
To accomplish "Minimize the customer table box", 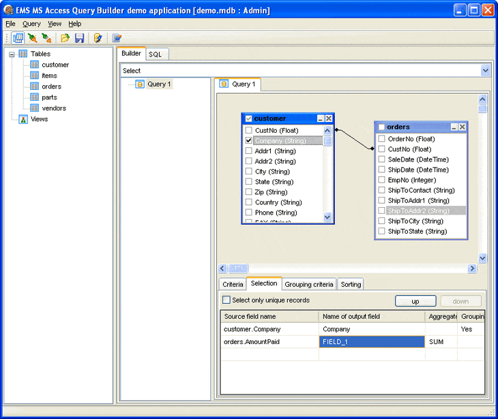I will 321,119.
